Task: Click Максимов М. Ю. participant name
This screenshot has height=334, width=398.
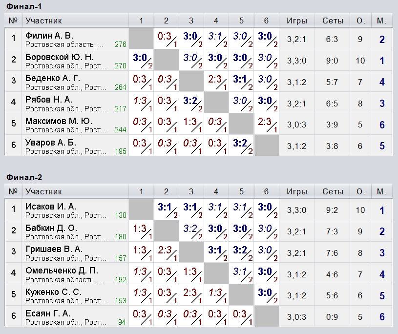Action: point(59,121)
